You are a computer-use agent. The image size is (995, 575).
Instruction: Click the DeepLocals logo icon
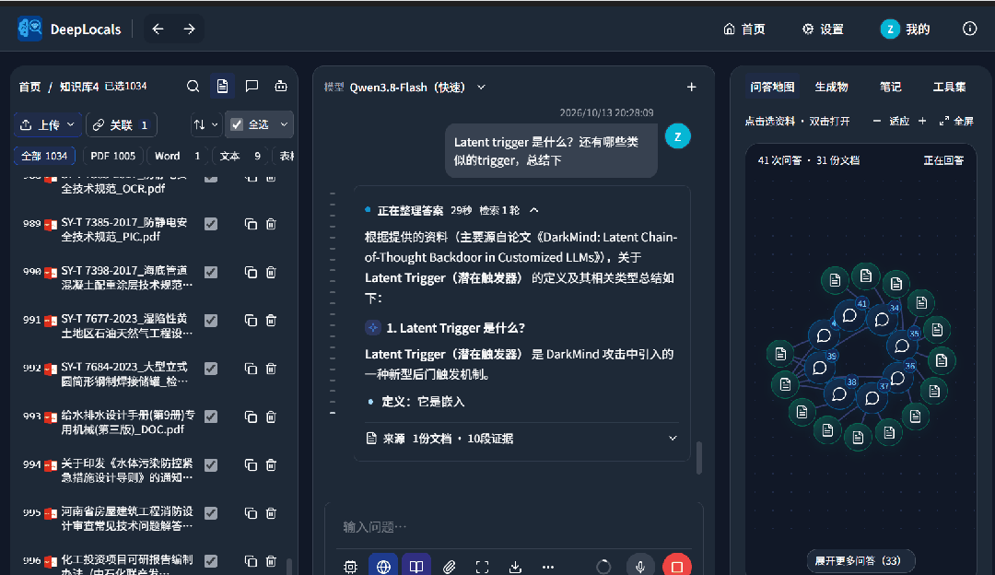tap(29, 29)
